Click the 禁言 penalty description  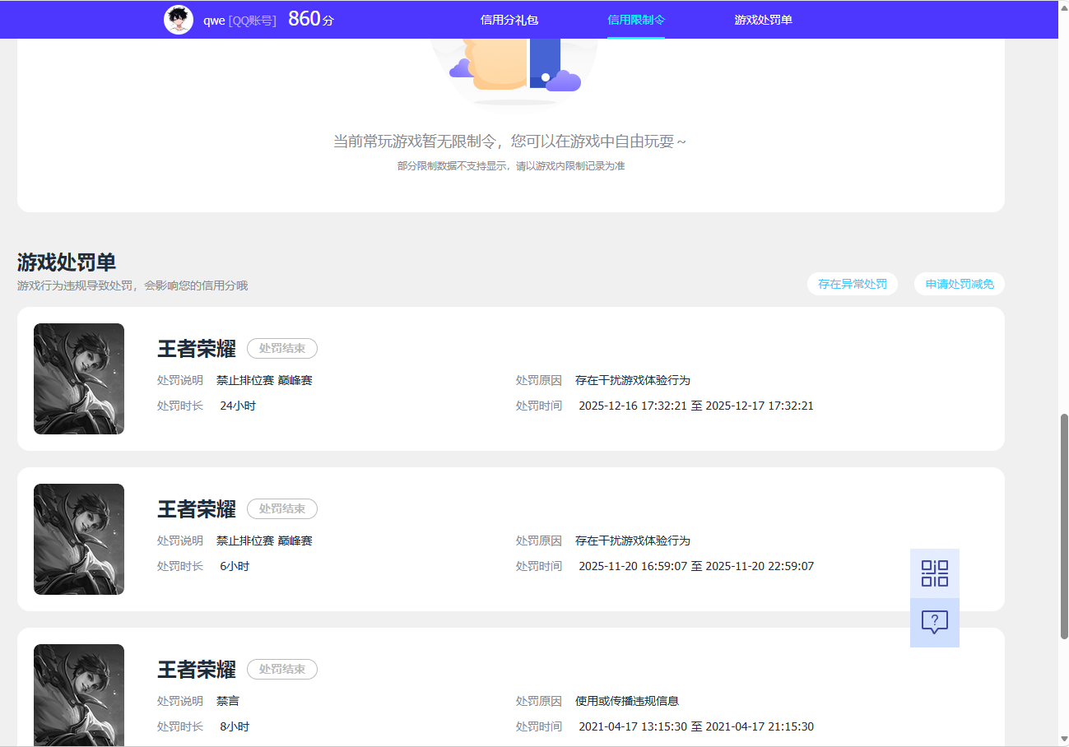click(x=228, y=701)
